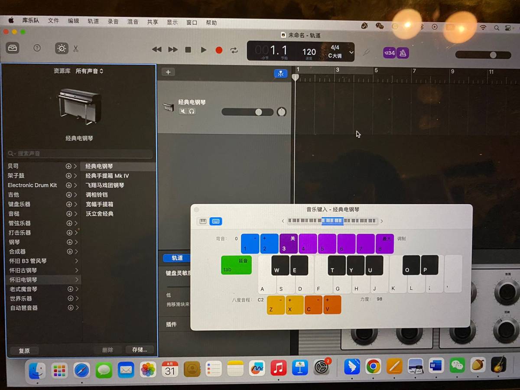Click the green 延音 sustain tab key
The image size is (520, 390).
pos(236,265)
